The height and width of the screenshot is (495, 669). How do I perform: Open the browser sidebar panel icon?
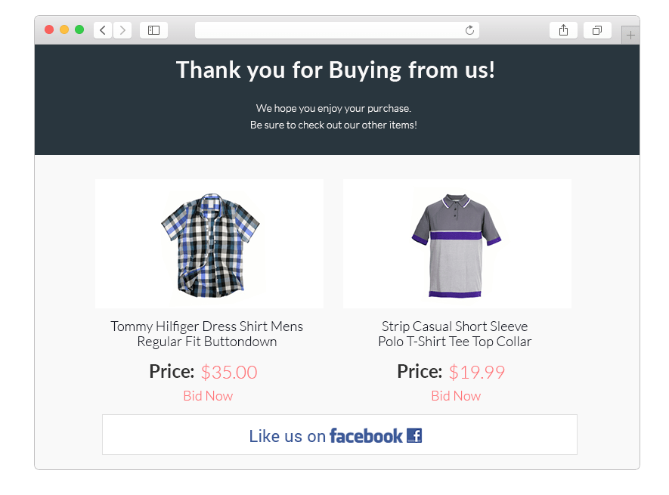[x=153, y=30]
